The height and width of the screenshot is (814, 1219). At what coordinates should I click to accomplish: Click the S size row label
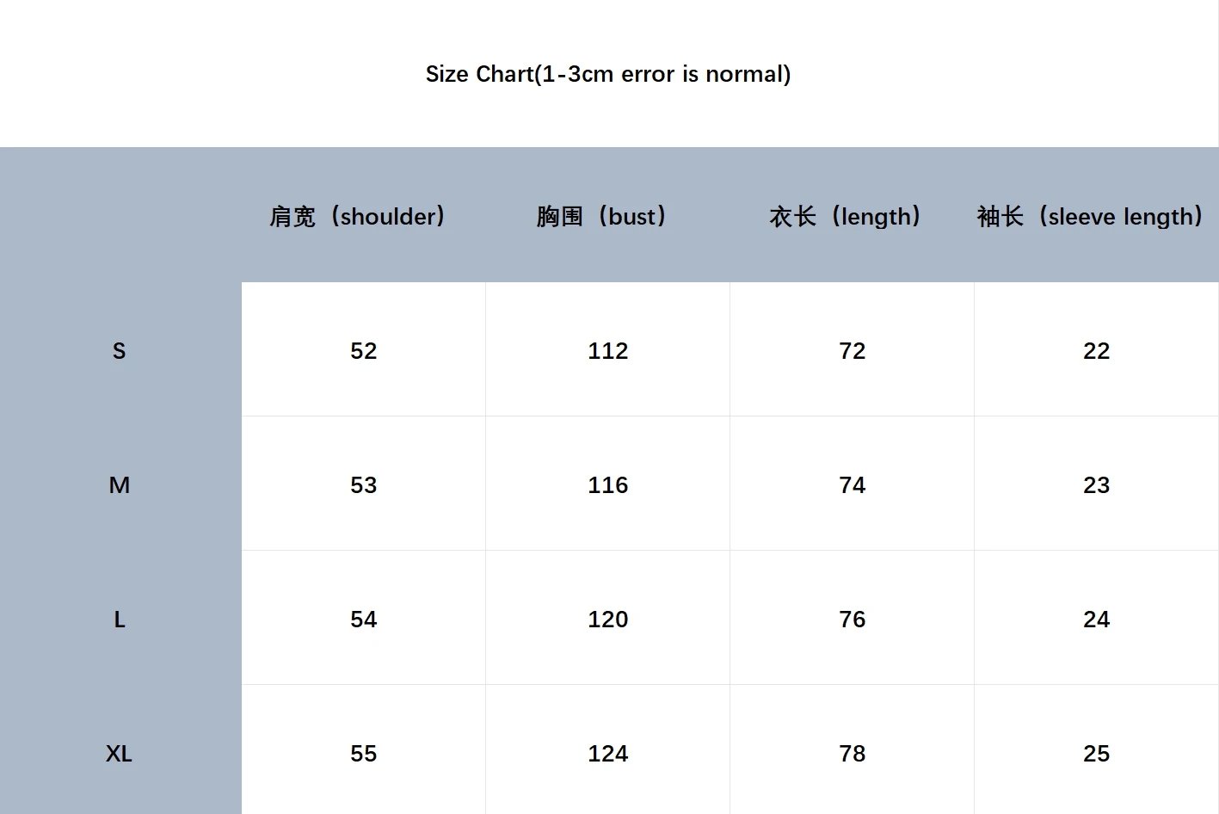click(x=120, y=350)
